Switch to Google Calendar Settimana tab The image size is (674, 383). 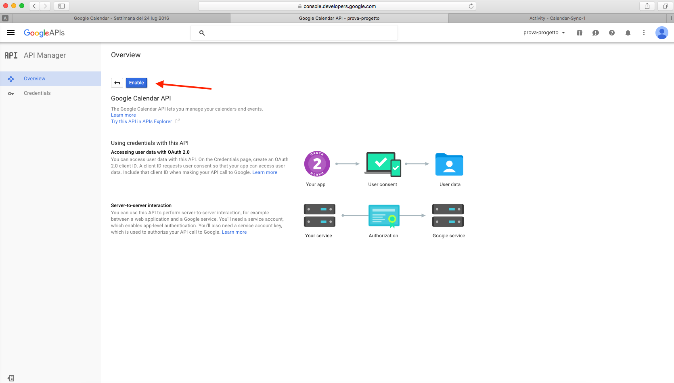[121, 18]
